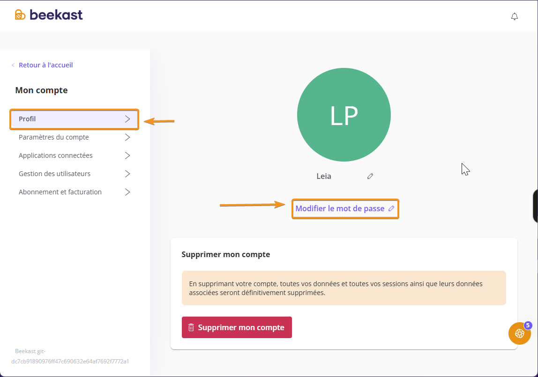Screen dimensions: 538x377
Task: Click the Modifier le mot de passe link
Action: point(340,208)
